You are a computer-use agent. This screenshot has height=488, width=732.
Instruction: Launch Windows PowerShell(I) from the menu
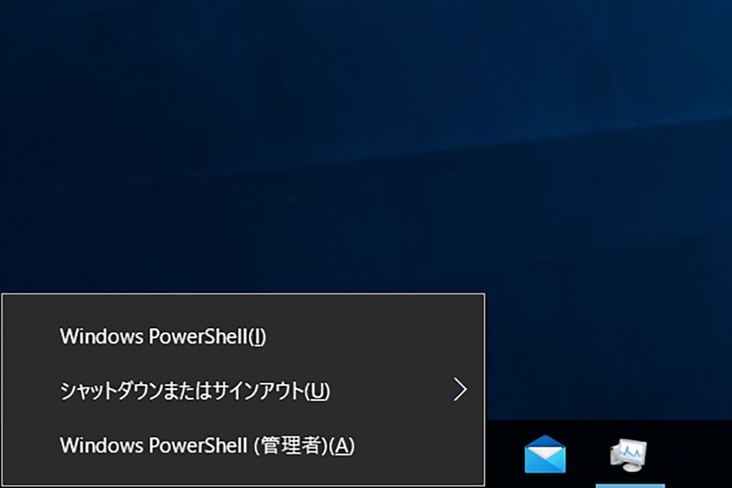click(243, 337)
